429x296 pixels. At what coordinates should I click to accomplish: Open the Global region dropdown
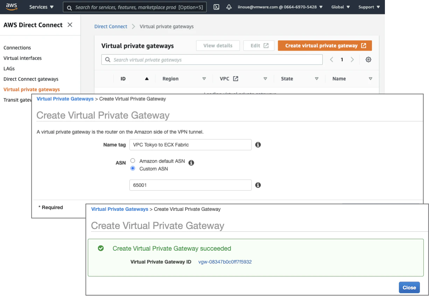coord(340,7)
